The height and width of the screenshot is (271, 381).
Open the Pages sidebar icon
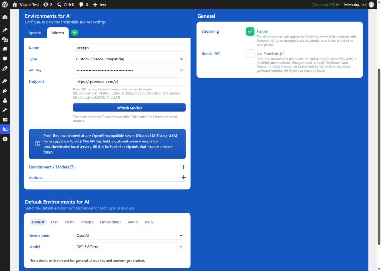(5, 49)
